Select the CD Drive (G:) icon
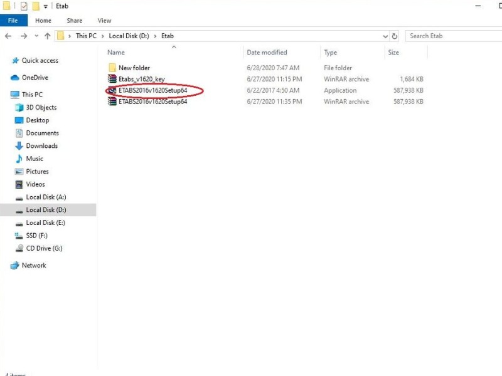Image resolution: width=502 pixels, height=376 pixels. 20,248
